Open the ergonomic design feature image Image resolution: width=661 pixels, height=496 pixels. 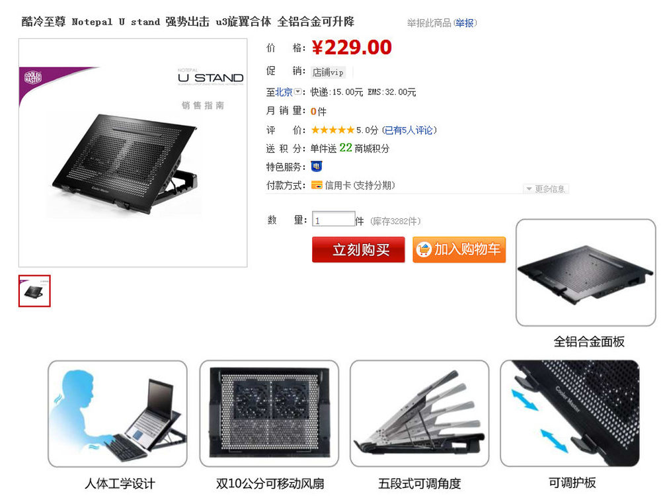pos(117,413)
